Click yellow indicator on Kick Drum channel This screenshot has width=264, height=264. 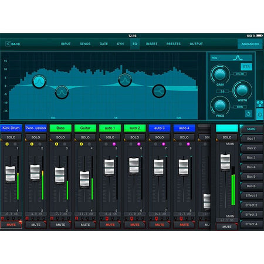coord(7,144)
